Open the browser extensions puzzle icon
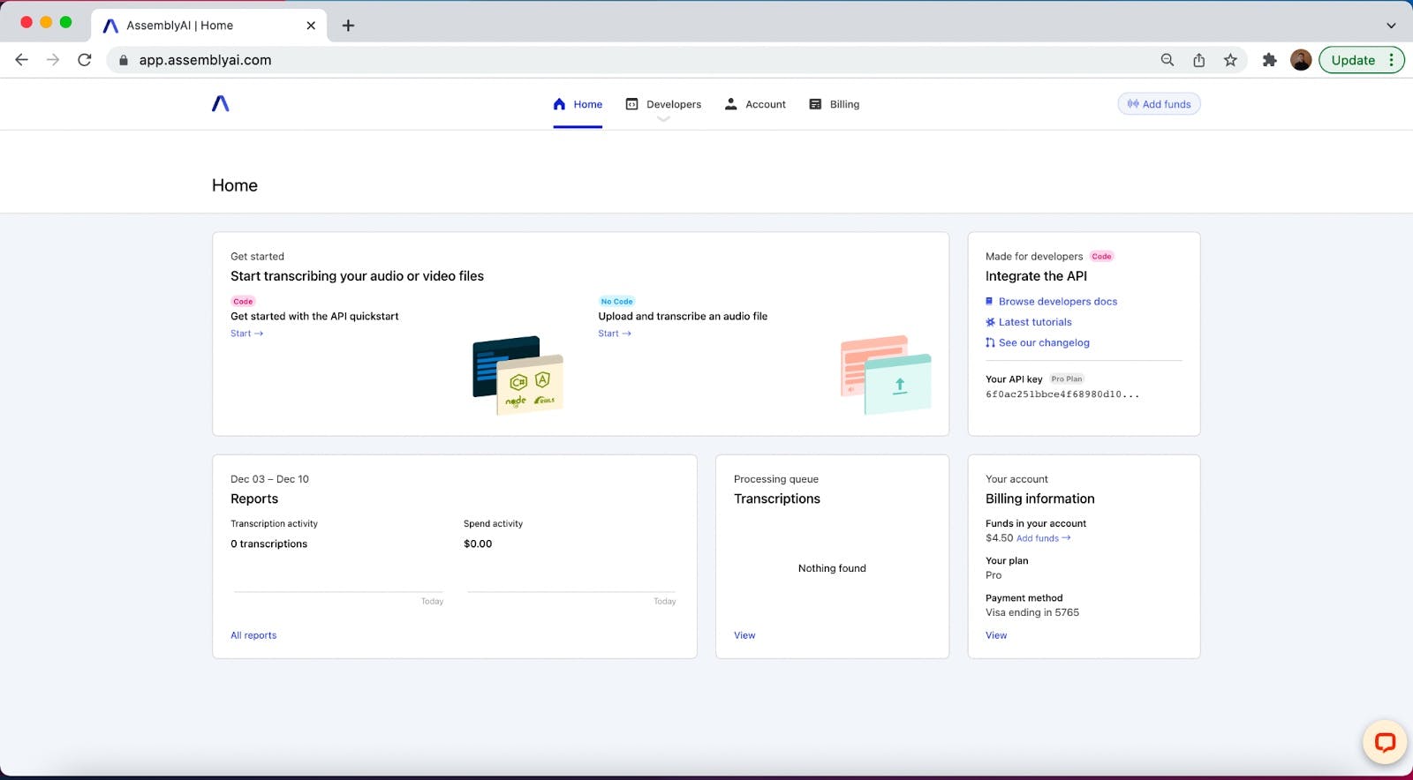Viewport: 1413px width, 780px height. [x=1269, y=60]
